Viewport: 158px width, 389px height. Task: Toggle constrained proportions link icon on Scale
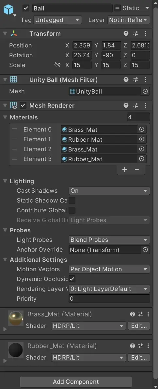pyautogui.click(x=57, y=65)
